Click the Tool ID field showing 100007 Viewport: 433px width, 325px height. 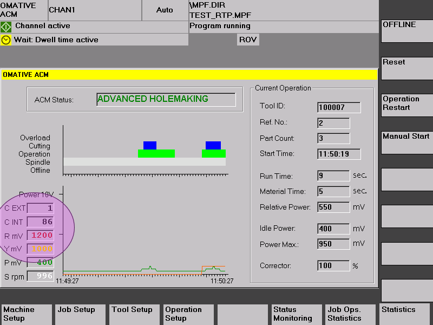(339, 107)
